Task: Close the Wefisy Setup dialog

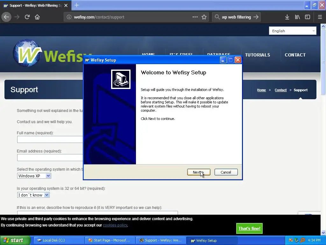Action: pos(238,60)
